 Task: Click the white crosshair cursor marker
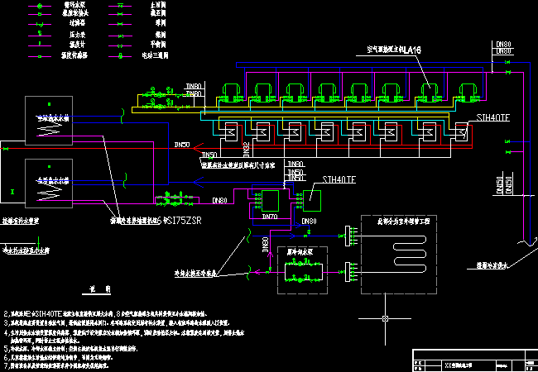(386, 318)
